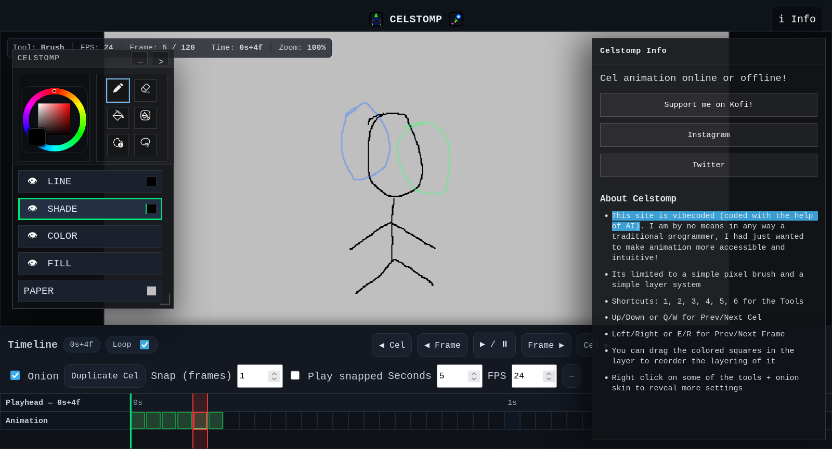832x449 pixels.
Task: Select the rounded-square fill eraser tool
Action: (145, 117)
